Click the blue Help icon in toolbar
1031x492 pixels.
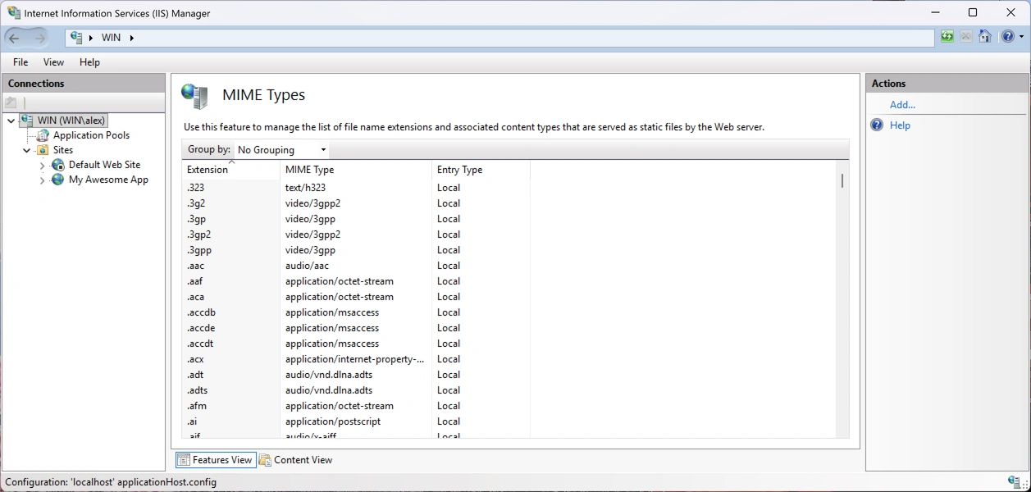pyautogui.click(x=1008, y=37)
